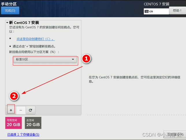The image size is (186, 140).
Task: Click the CENTOS 7 安装 header text
Action: click(157, 4)
